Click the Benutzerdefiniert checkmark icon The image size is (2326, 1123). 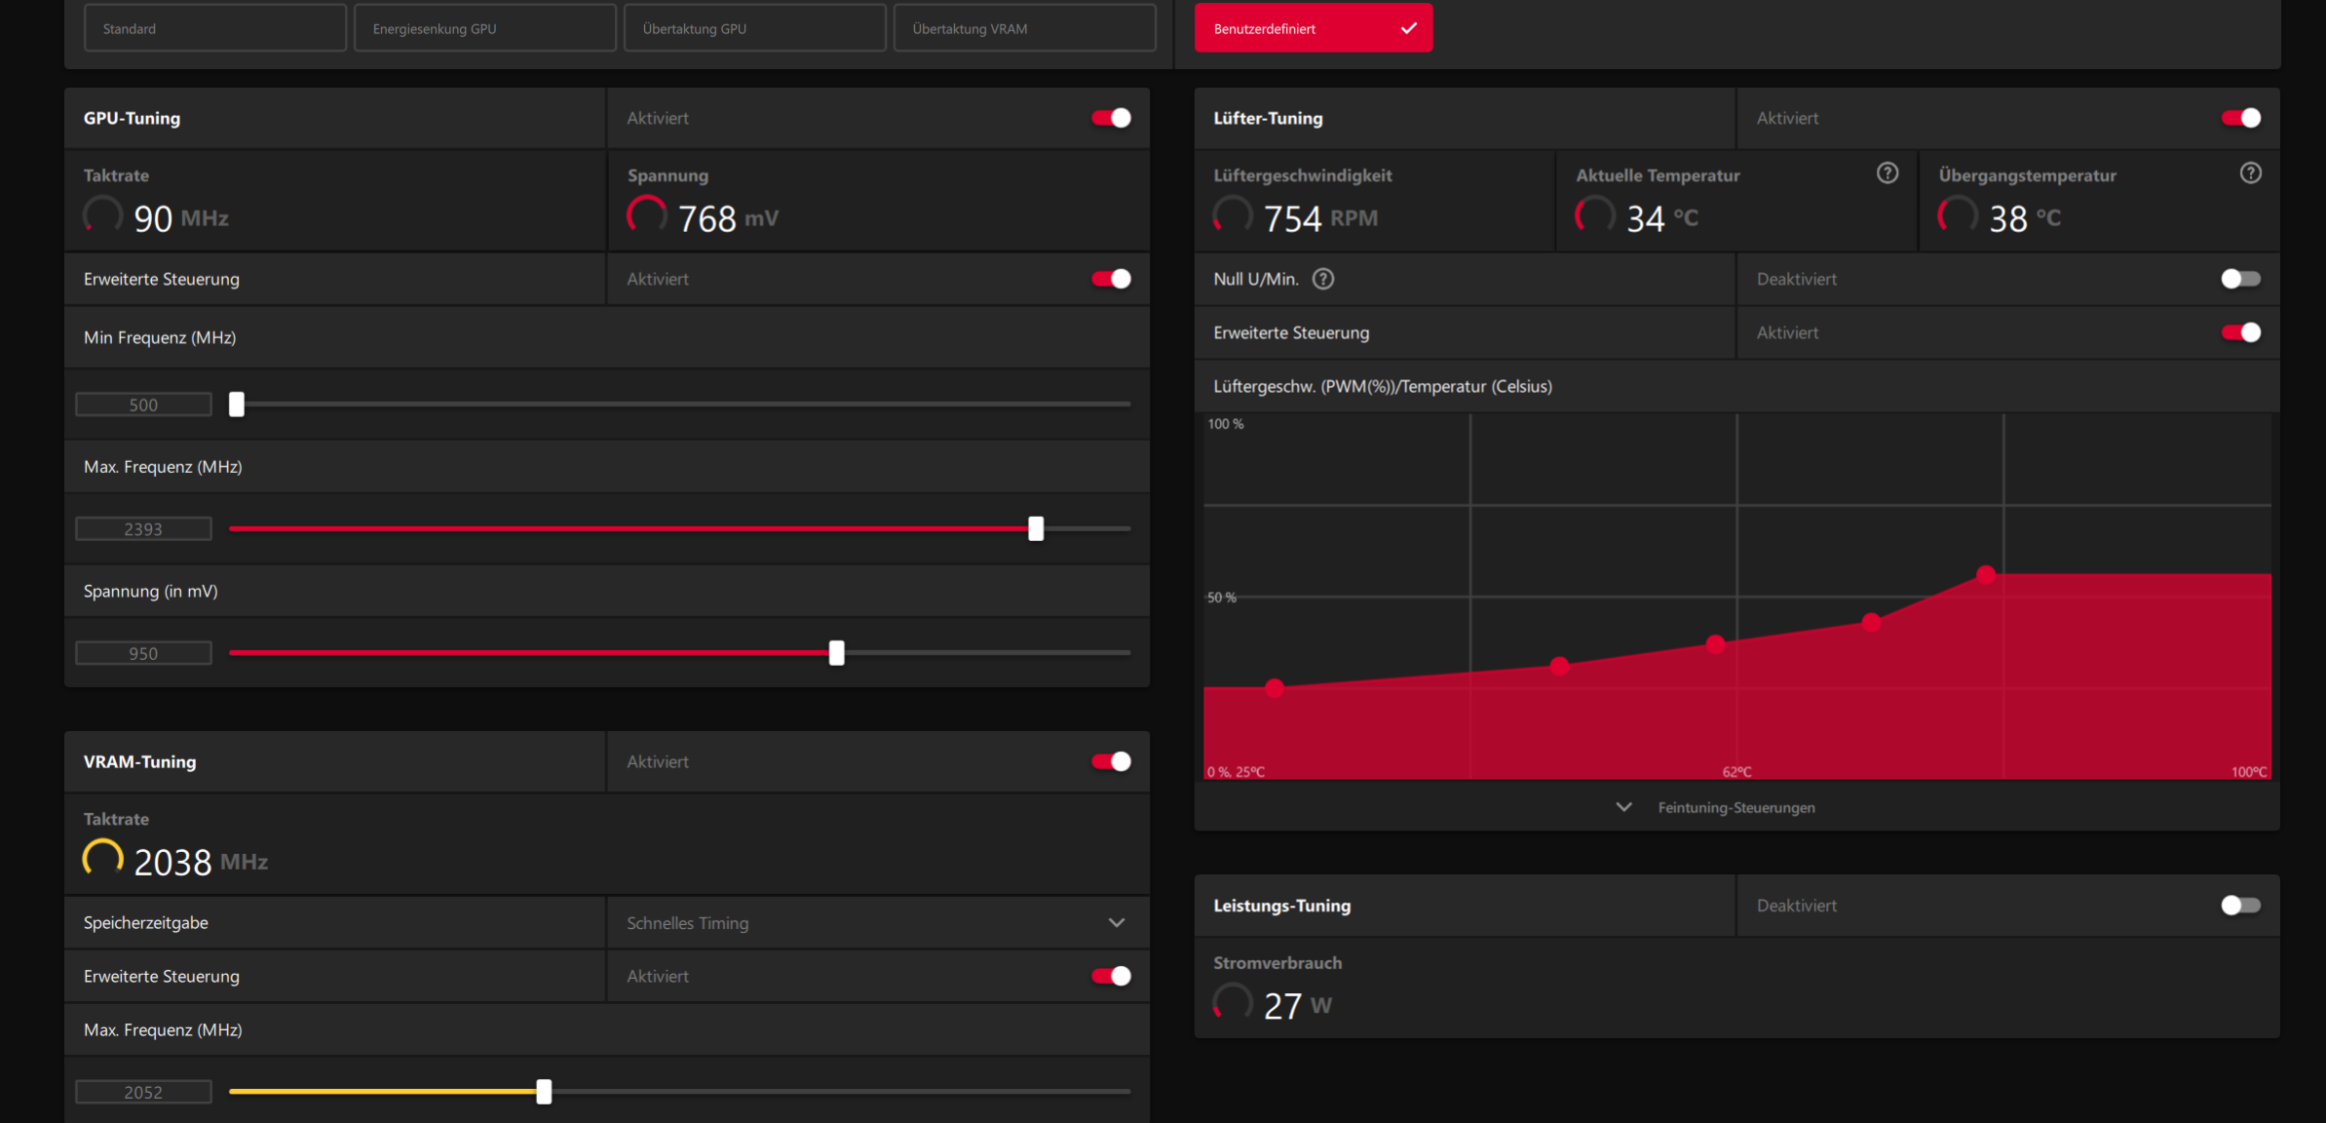tap(1408, 28)
